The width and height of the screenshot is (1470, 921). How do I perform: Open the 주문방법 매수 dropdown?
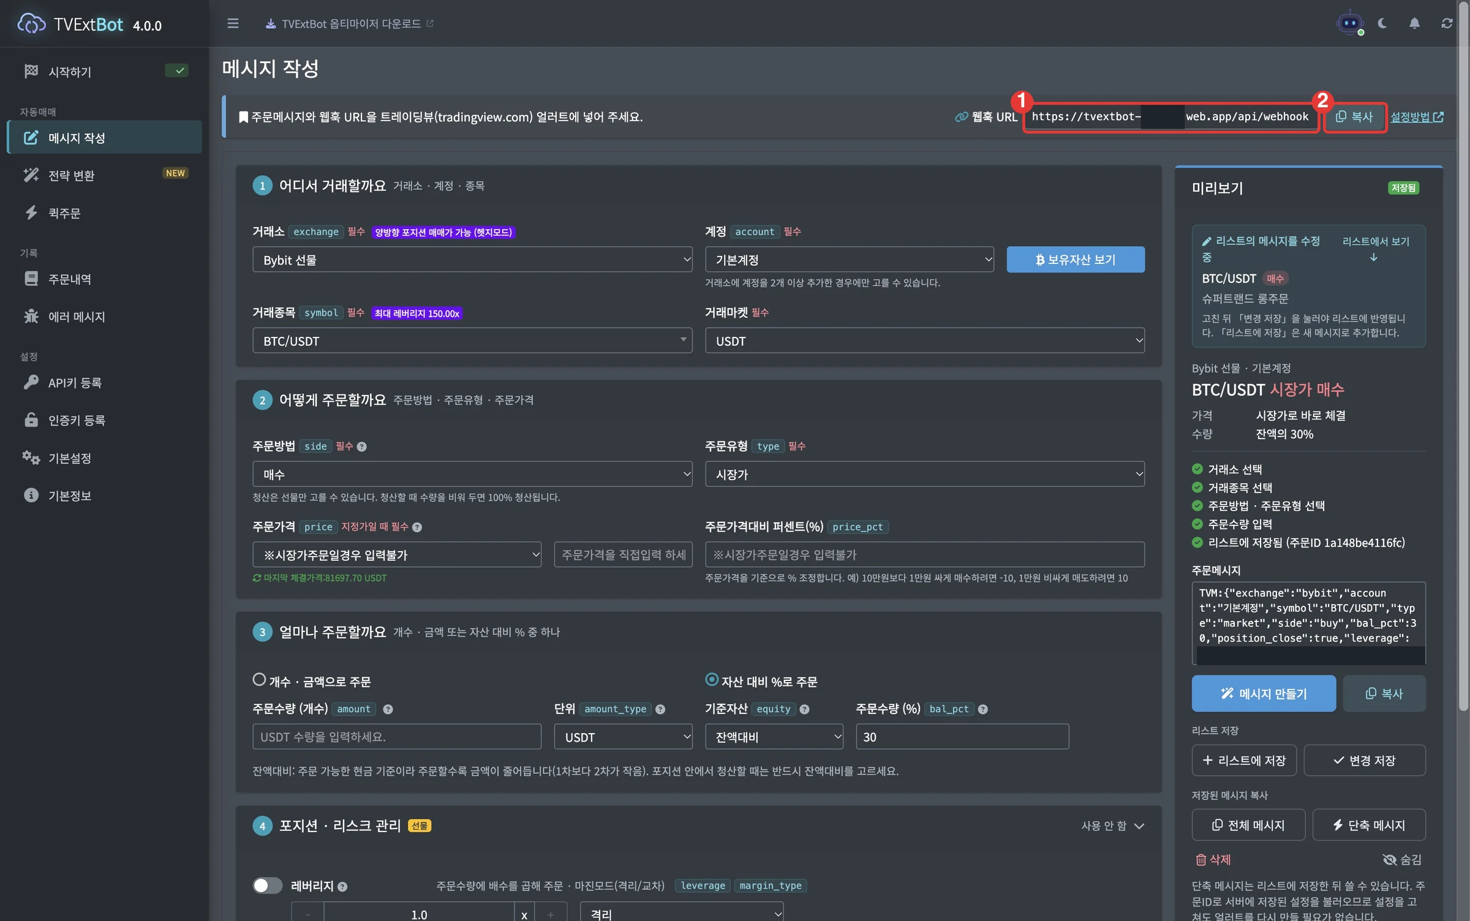[x=472, y=474]
